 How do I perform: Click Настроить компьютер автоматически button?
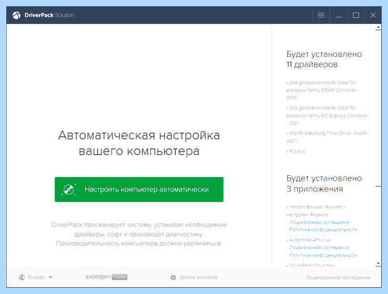point(139,190)
